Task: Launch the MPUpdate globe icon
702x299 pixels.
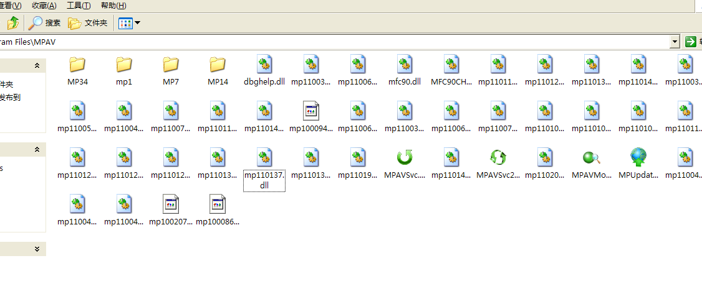Action: pos(638,158)
